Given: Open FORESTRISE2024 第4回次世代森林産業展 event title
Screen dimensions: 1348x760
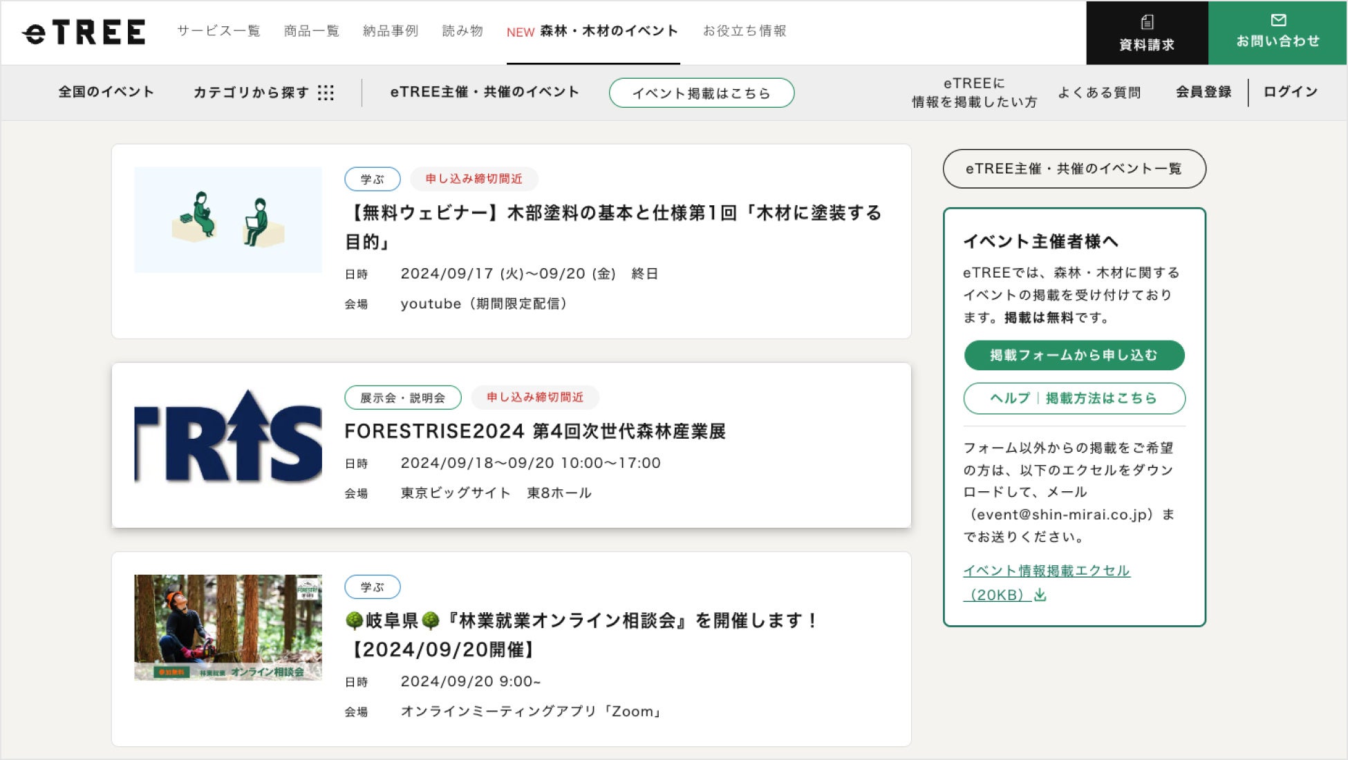Looking at the screenshot, I should pyautogui.click(x=534, y=431).
